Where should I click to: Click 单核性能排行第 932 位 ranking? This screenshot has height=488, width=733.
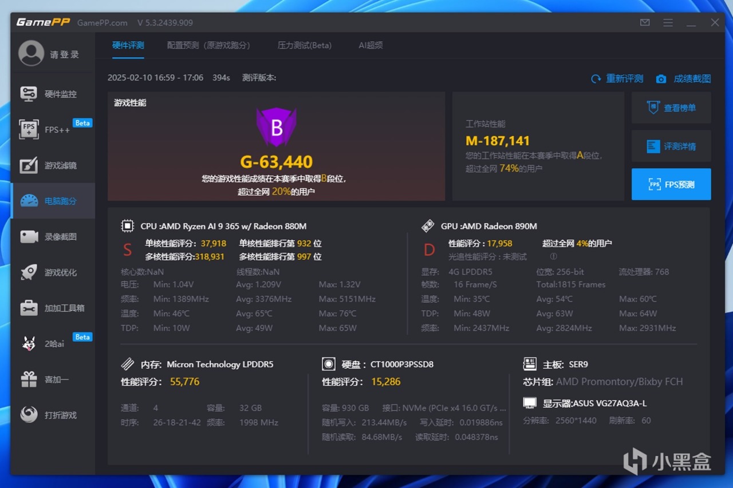click(280, 243)
